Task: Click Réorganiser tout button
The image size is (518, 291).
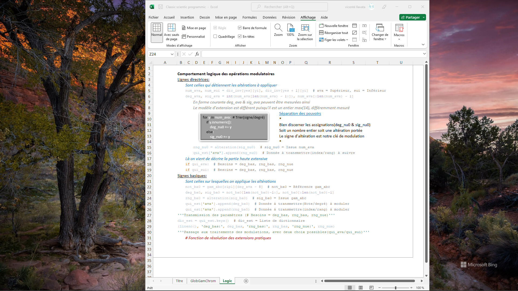Action: 334,33
